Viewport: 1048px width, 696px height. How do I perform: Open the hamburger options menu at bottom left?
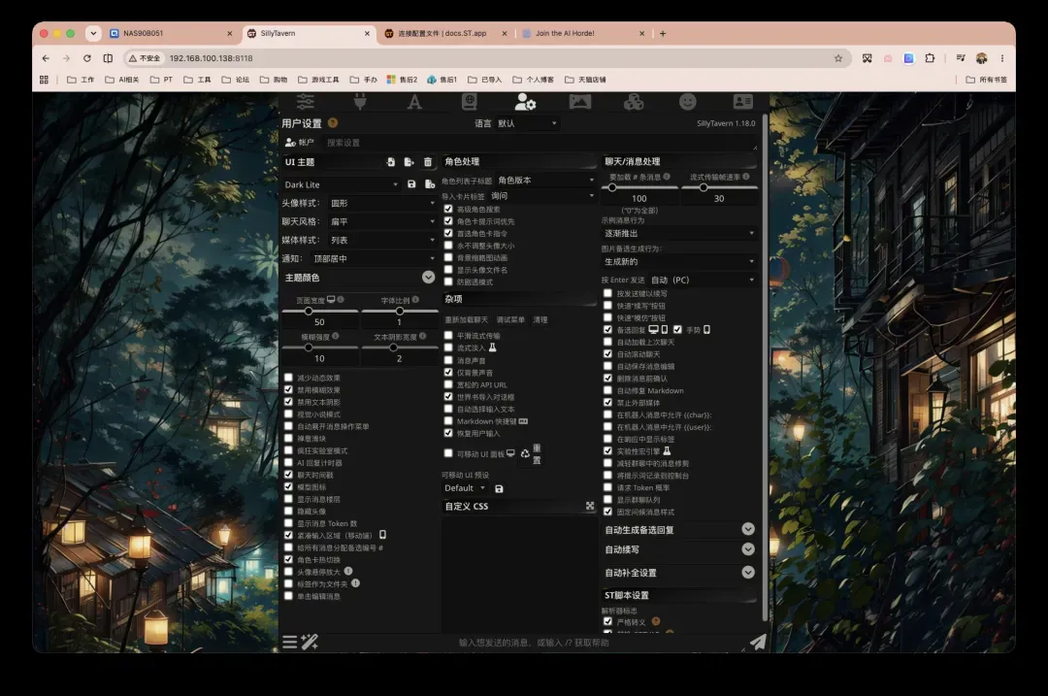(289, 642)
